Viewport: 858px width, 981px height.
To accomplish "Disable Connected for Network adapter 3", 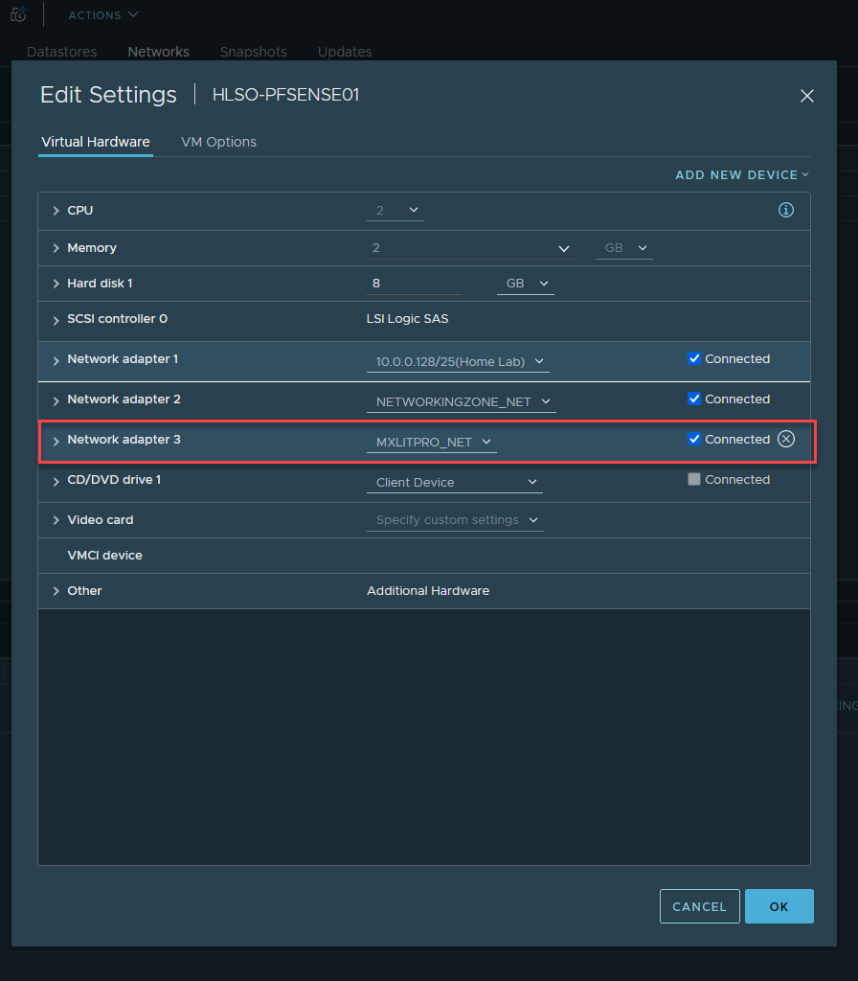I will point(694,440).
